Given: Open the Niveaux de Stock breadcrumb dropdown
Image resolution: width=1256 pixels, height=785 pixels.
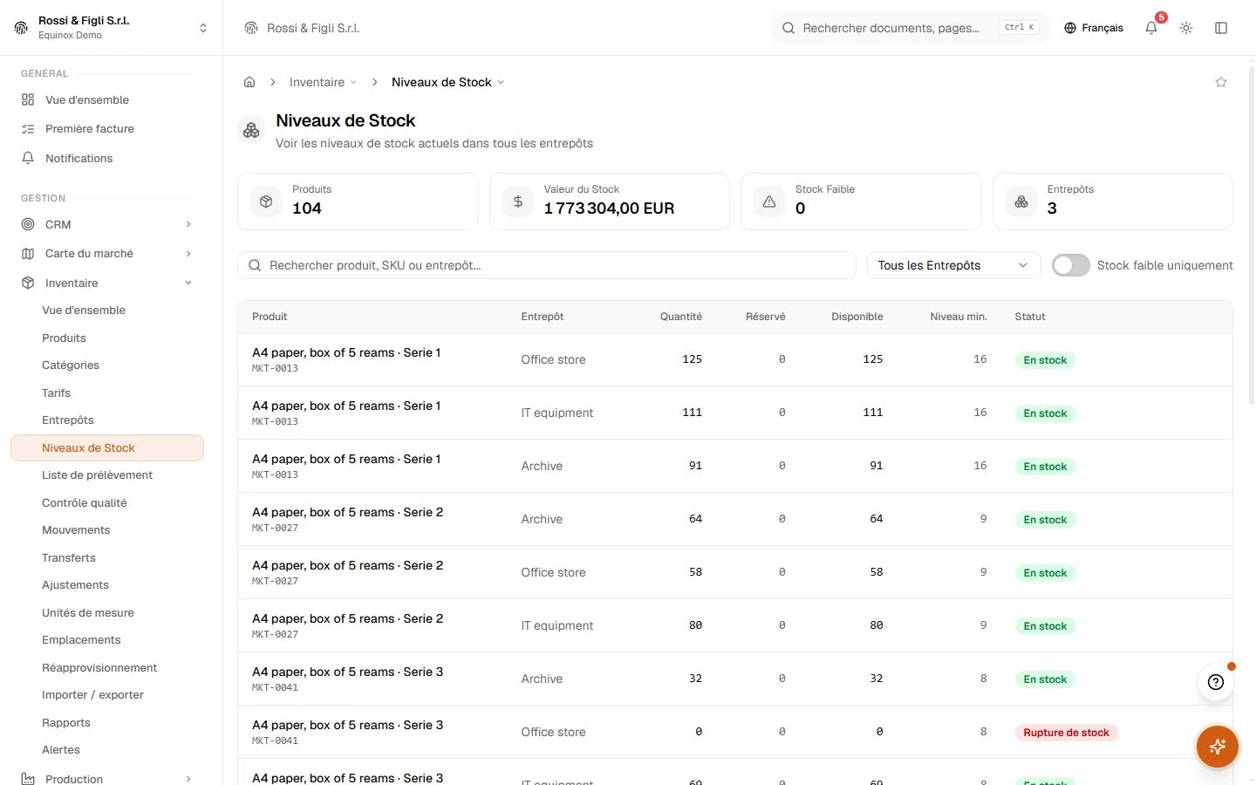Looking at the screenshot, I should click(447, 82).
